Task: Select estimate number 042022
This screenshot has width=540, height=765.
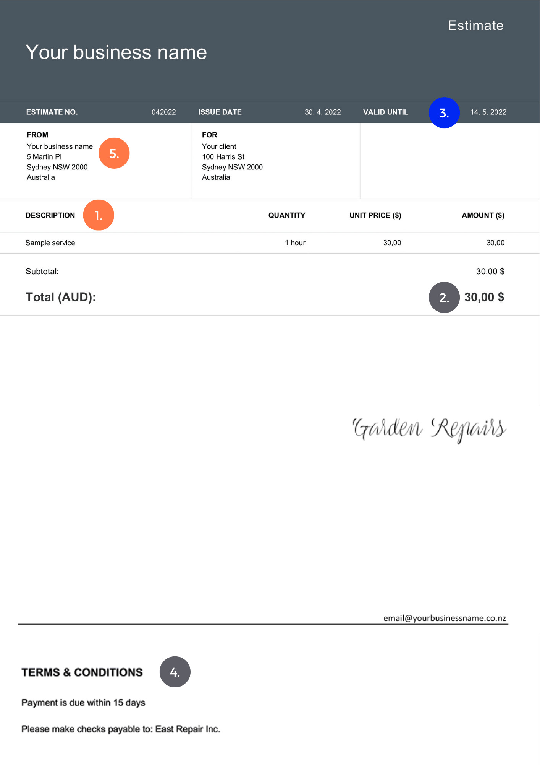Action: (164, 112)
